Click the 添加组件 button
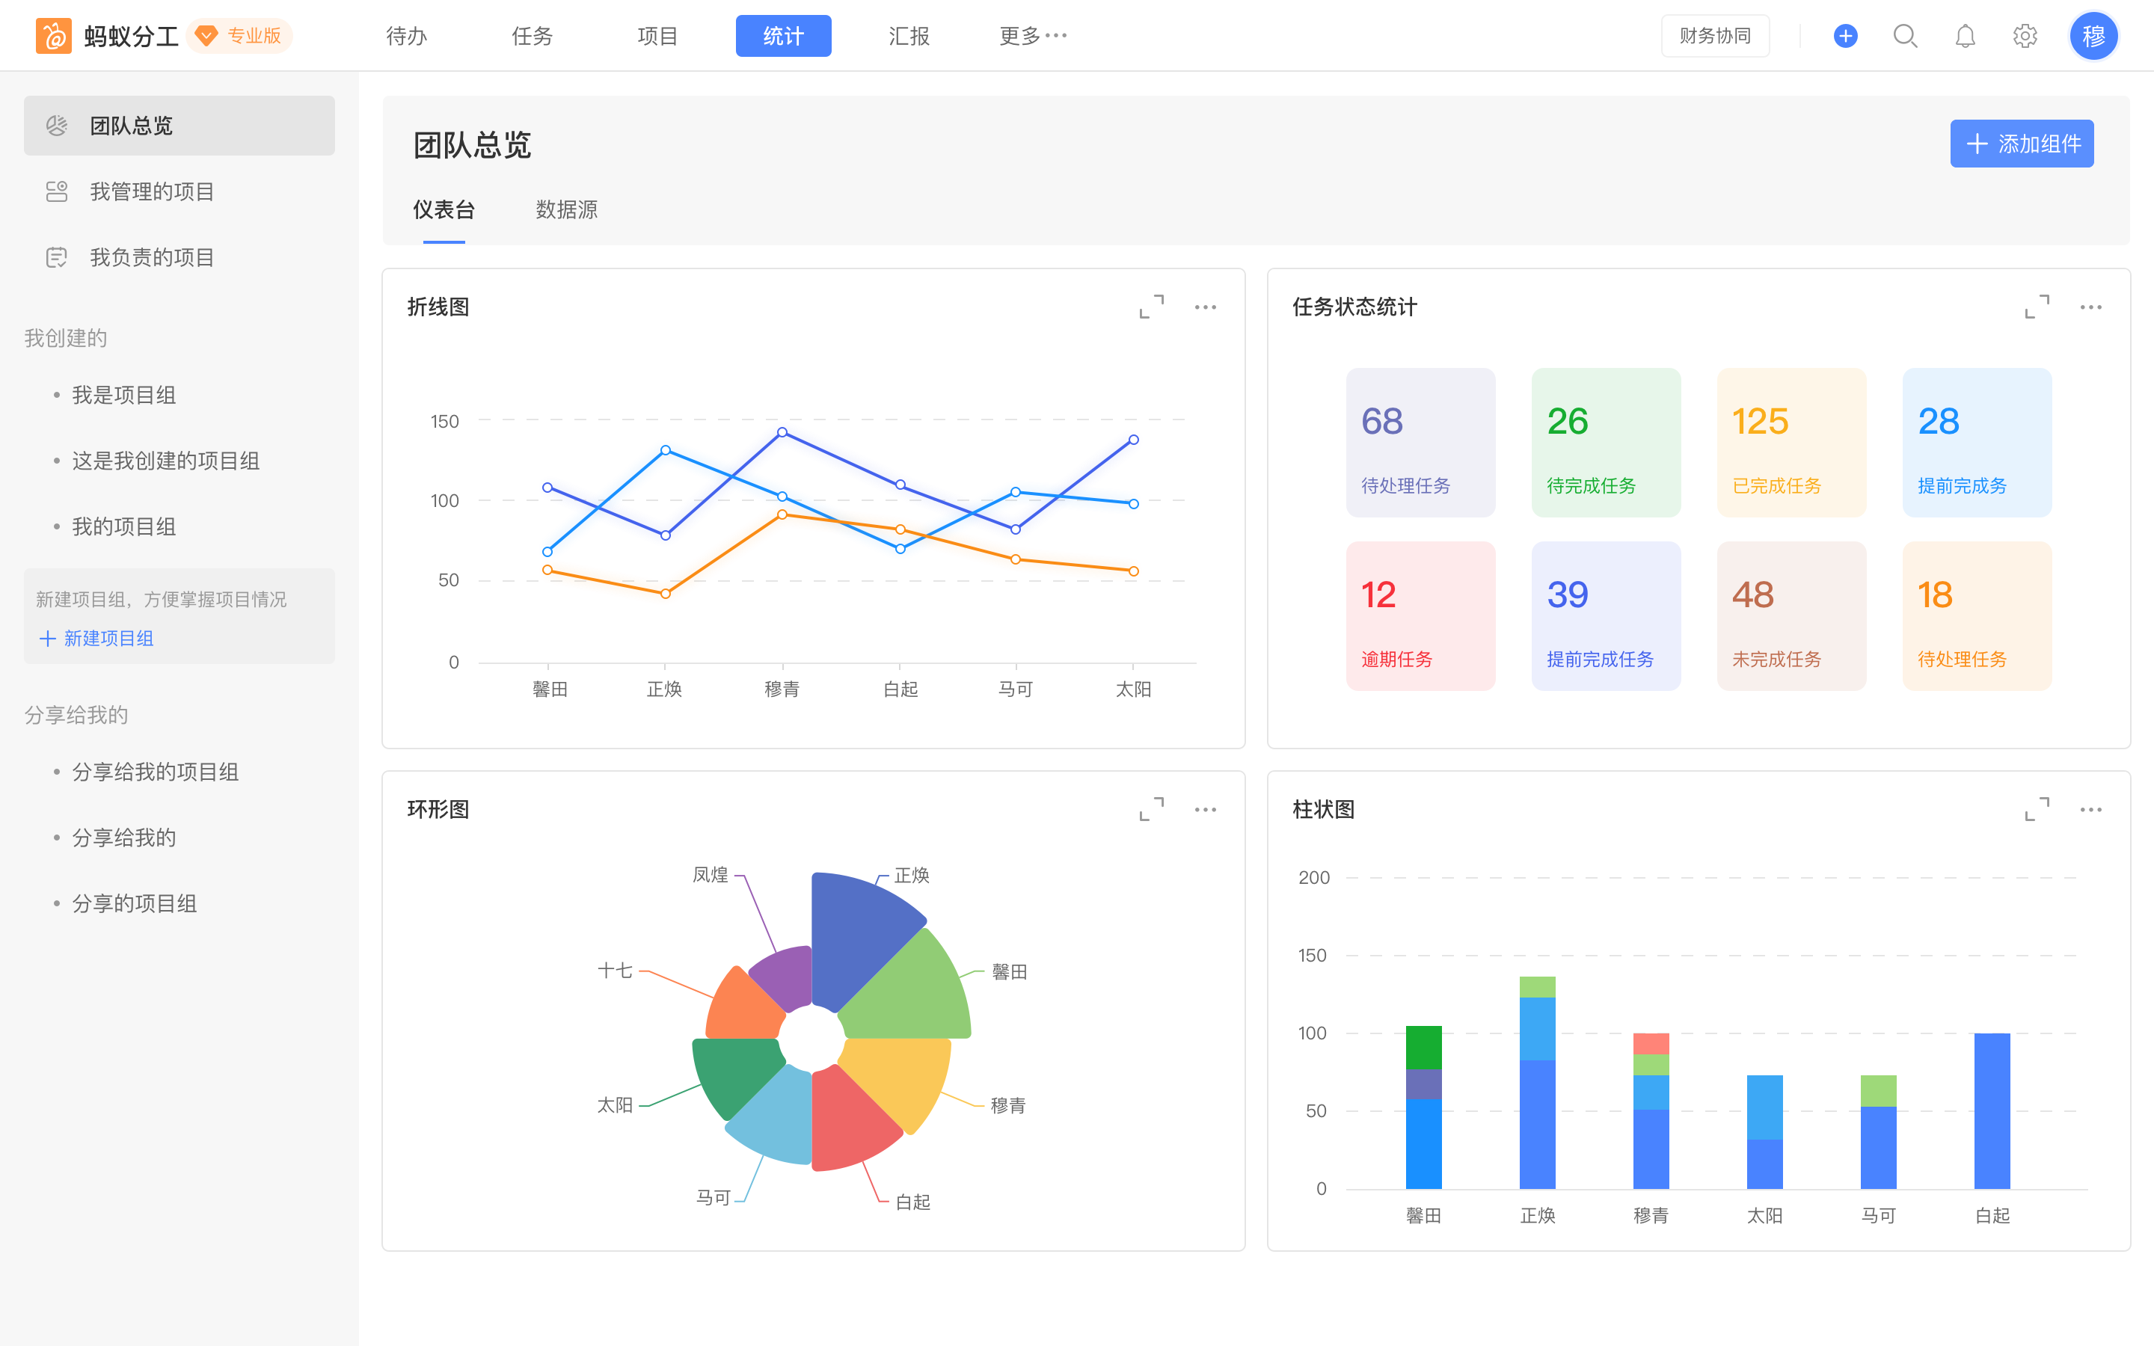This screenshot has width=2154, height=1346. [x=2022, y=144]
